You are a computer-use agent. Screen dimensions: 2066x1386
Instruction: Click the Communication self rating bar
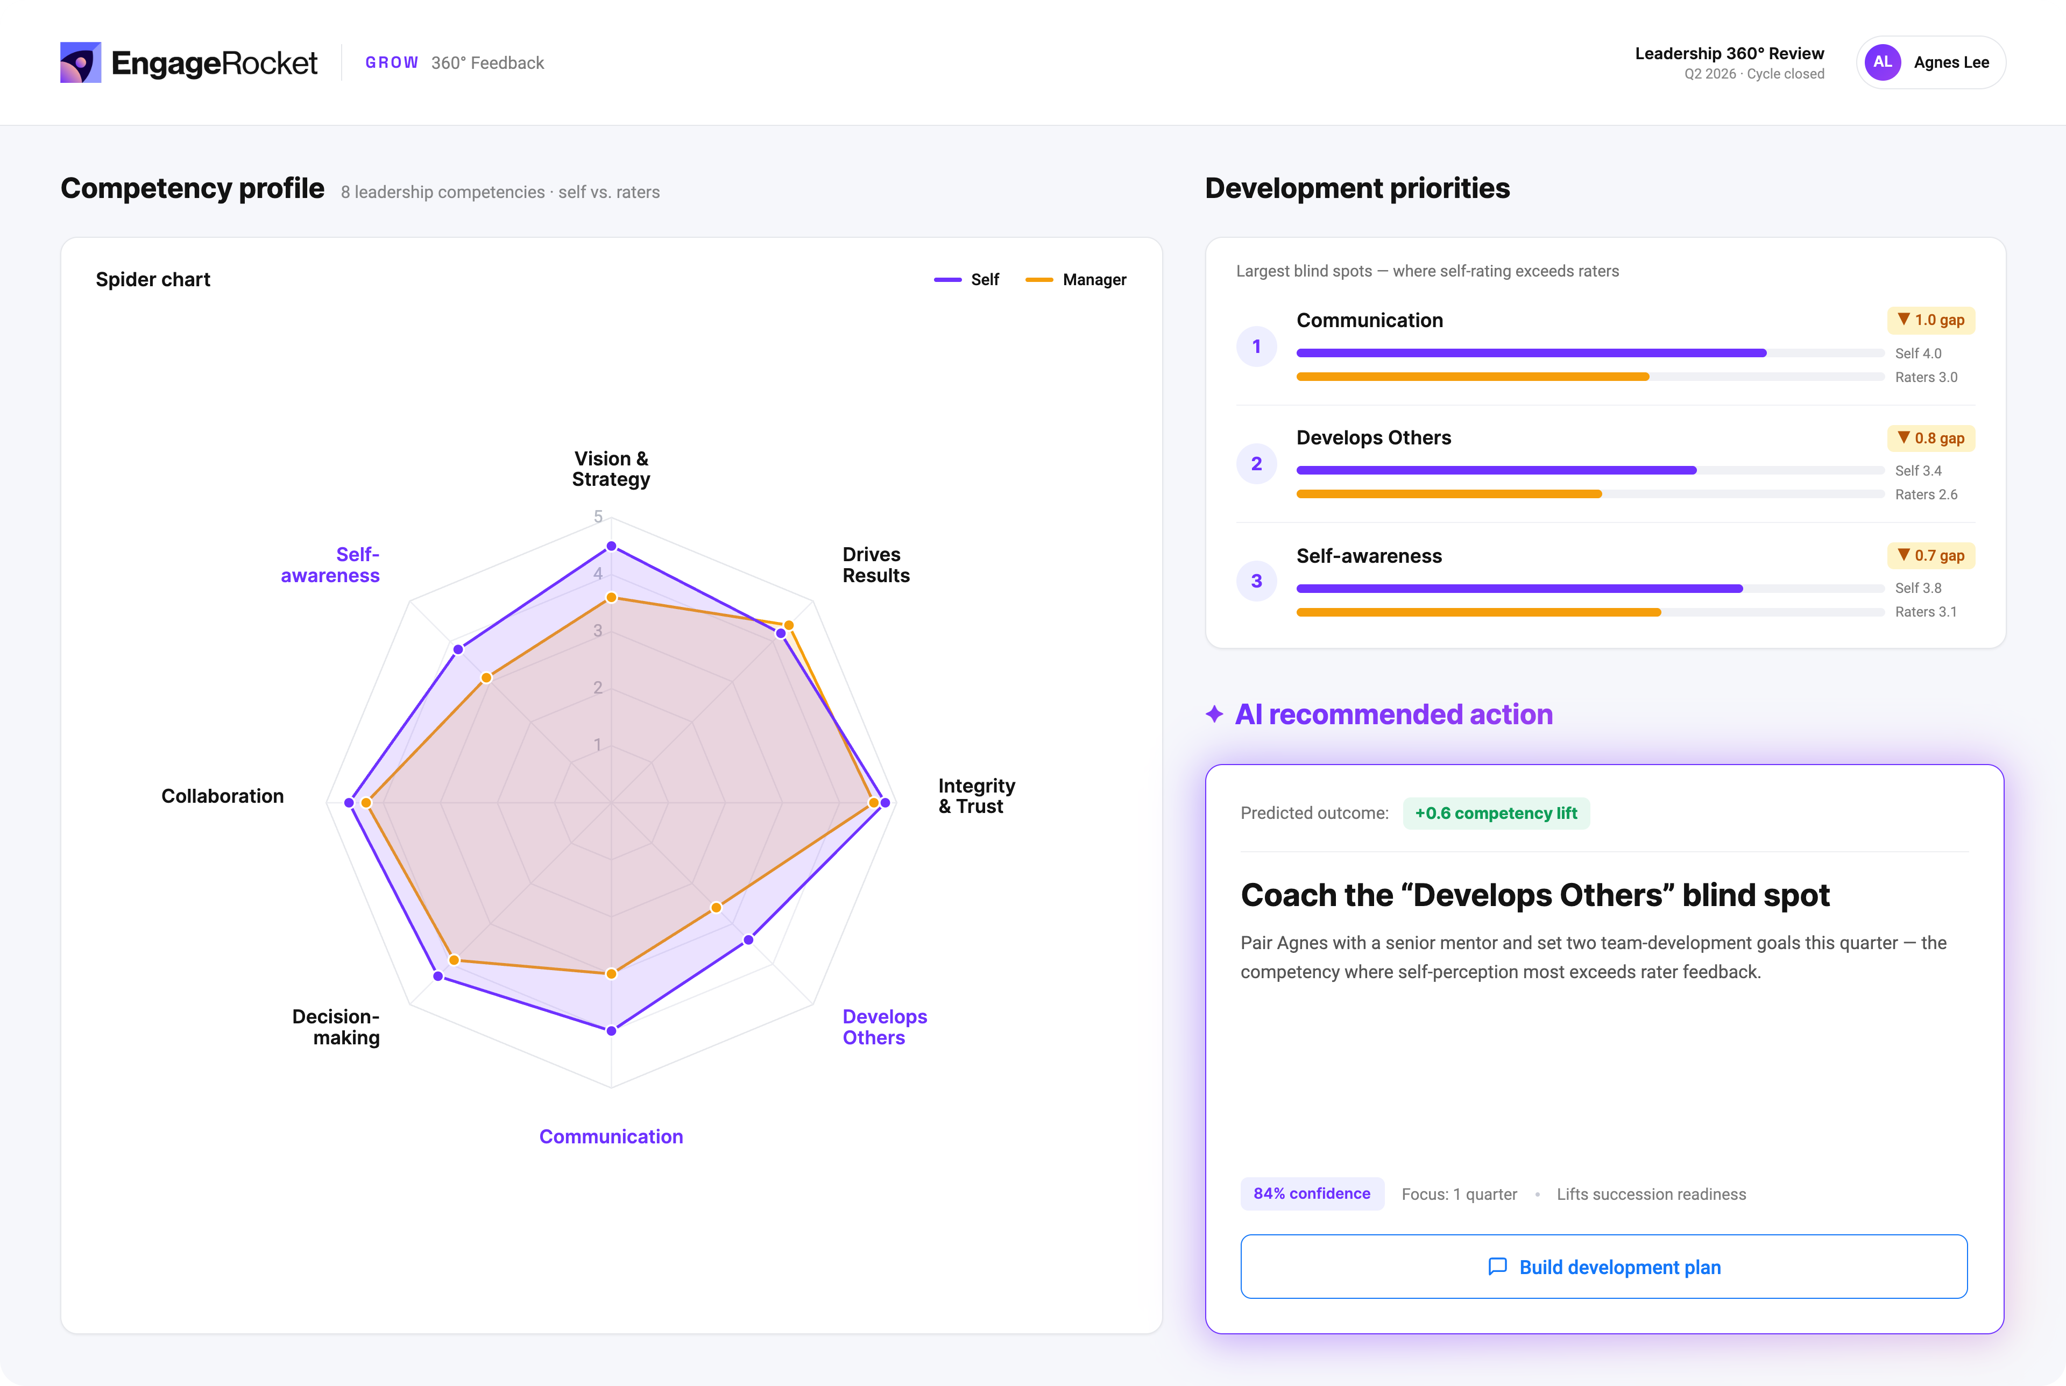pyautogui.click(x=1531, y=353)
